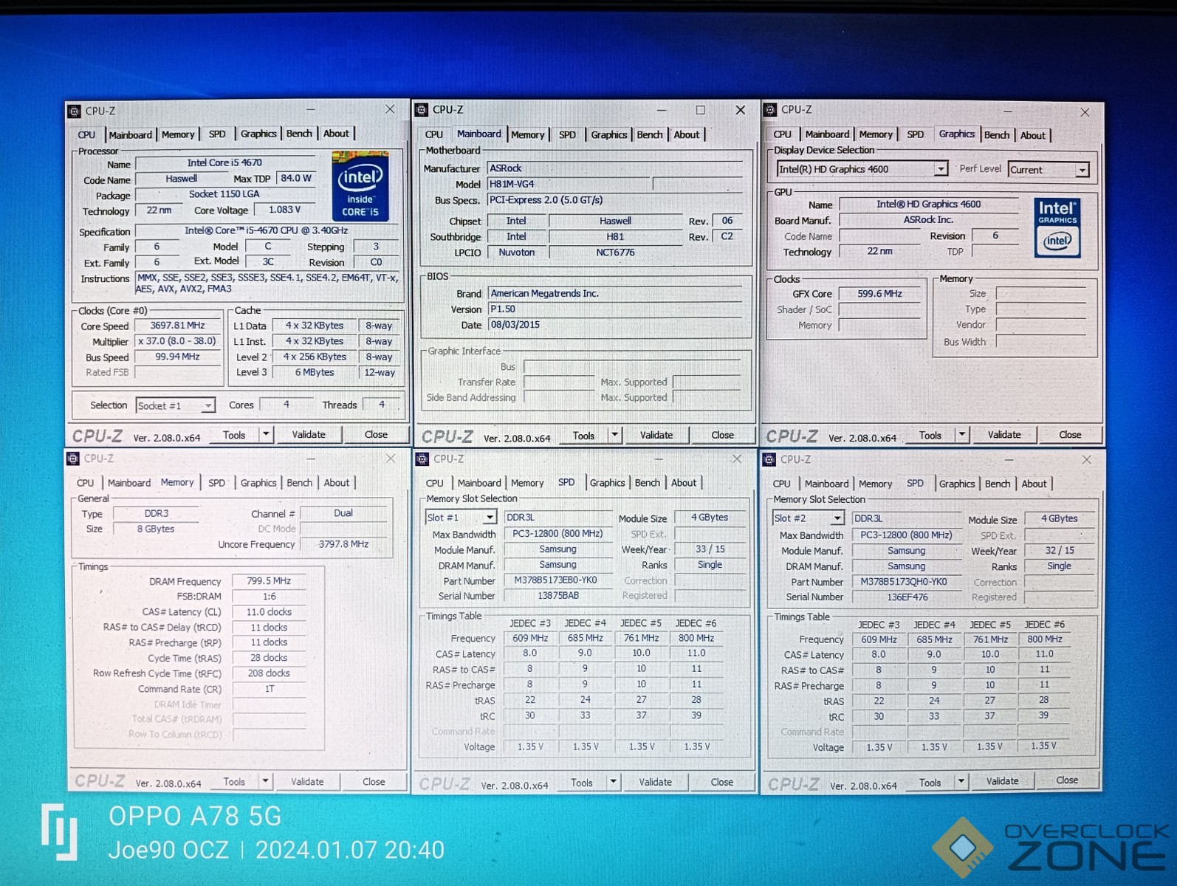The height and width of the screenshot is (886, 1177).
Task: Click the CPU-Z icon in the Slot #2 SPD window title bar
Action: point(769,459)
